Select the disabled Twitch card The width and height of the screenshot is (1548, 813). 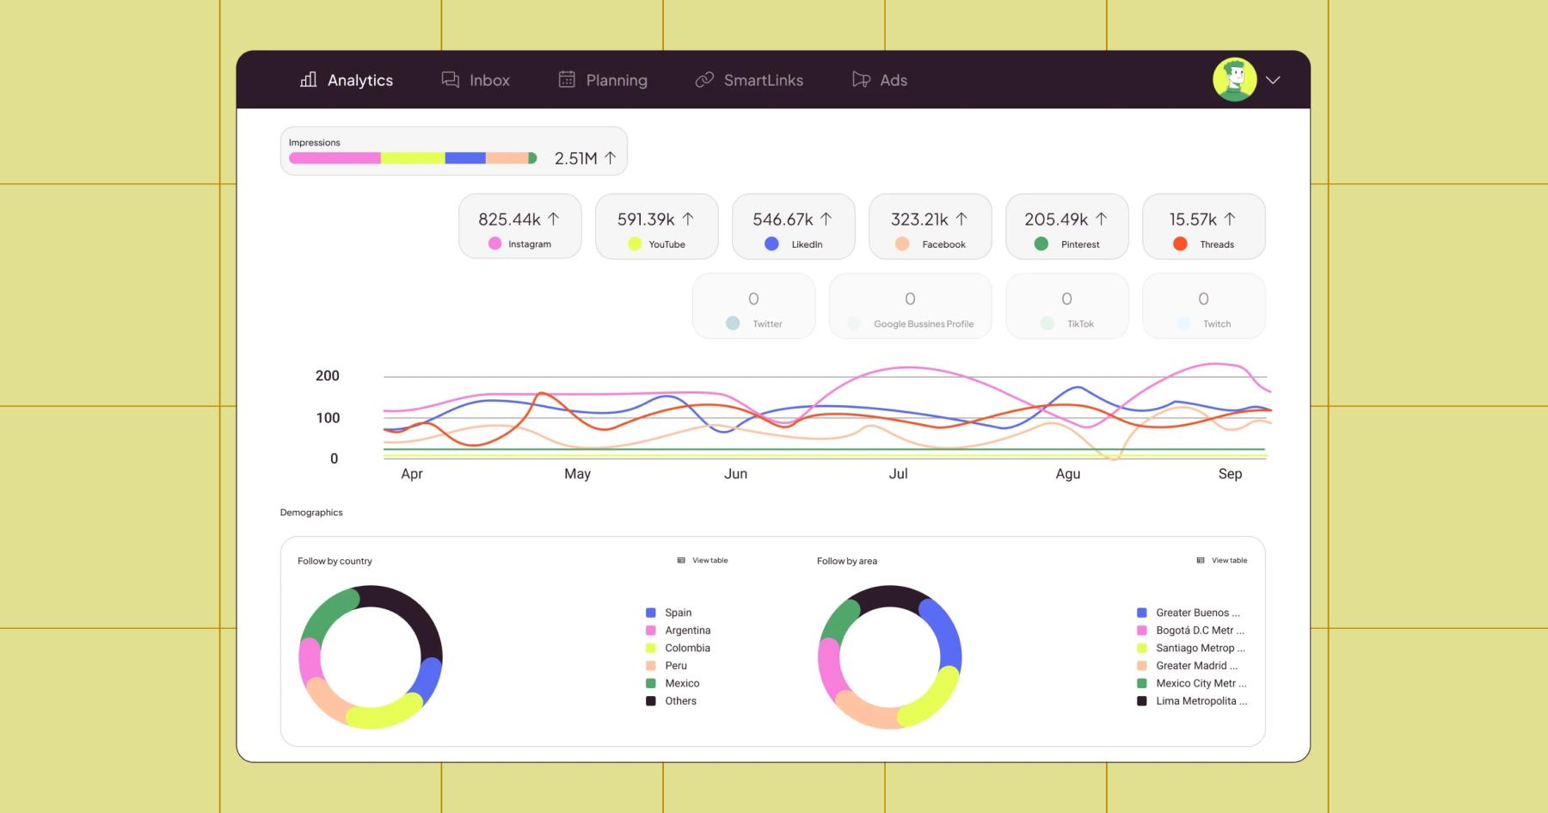click(1204, 306)
